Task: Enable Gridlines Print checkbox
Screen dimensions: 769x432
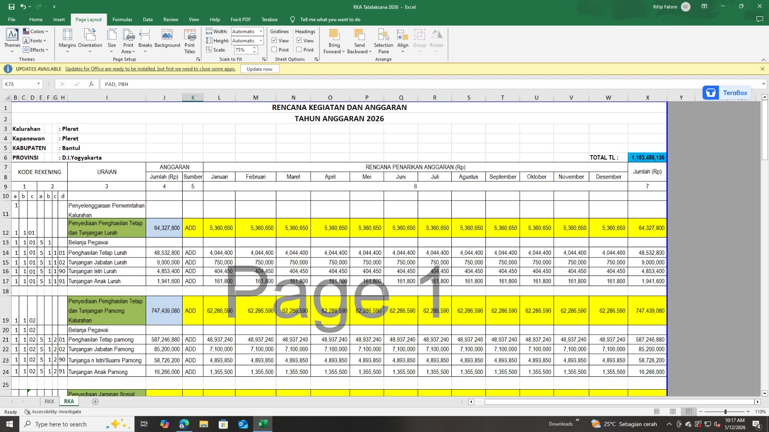Action: pyautogui.click(x=274, y=50)
